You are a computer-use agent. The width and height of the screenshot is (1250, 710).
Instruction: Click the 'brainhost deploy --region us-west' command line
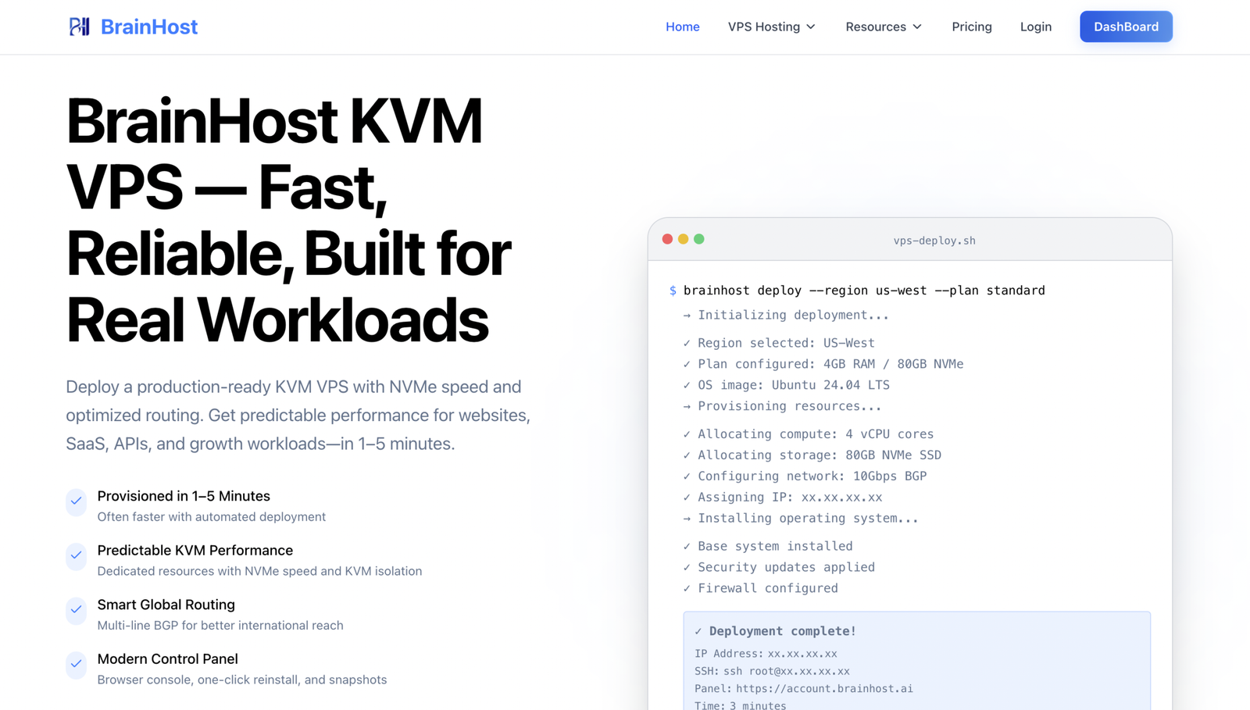click(864, 291)
